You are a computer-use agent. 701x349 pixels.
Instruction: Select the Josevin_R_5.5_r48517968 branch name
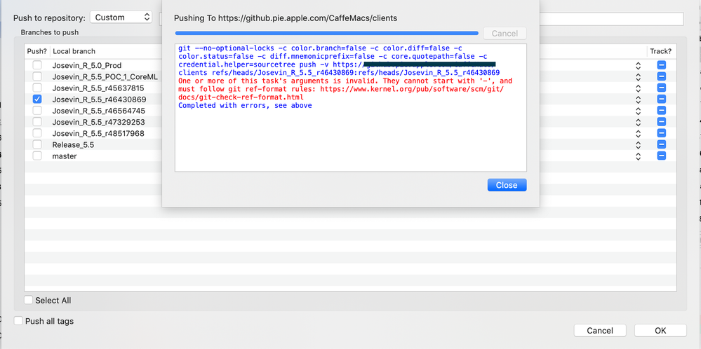(x=98, y=133)
